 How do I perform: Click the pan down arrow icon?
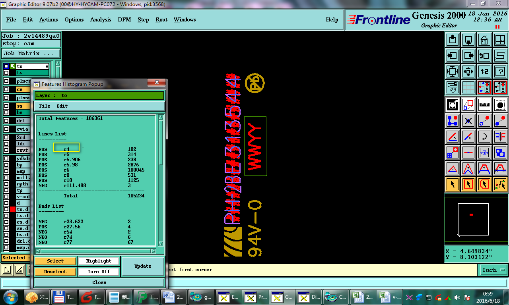coord(468,40)
